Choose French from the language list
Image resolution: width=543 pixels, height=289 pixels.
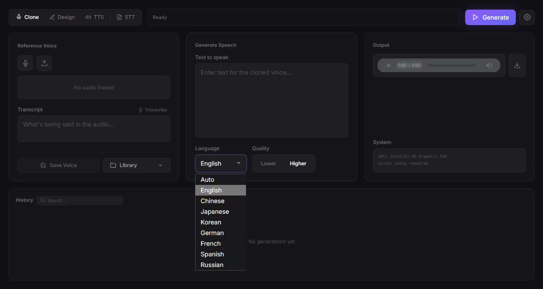[x=221, y=244]
